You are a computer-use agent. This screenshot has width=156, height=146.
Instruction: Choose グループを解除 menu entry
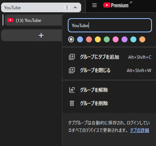tap(109, 90)
